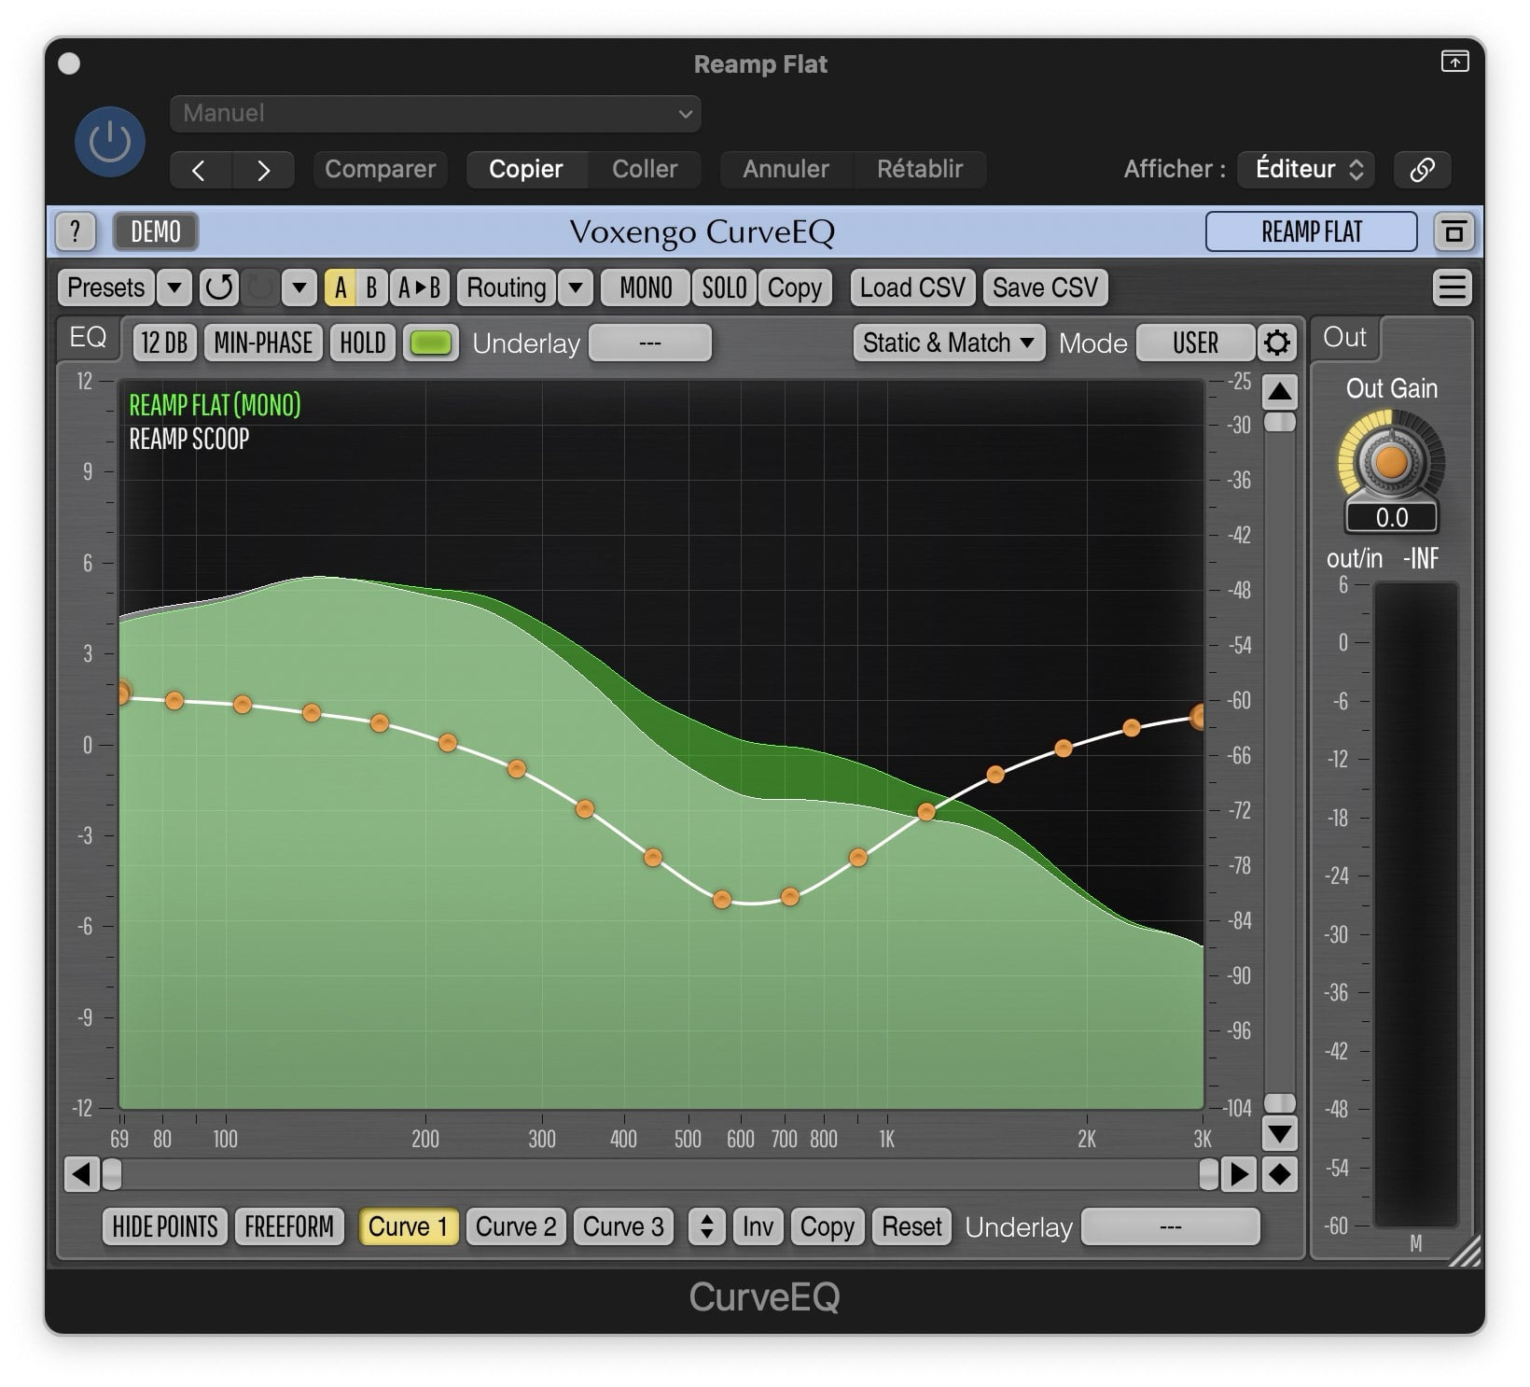
Task: Open the top Underlay selector
Action: [650, 343]
